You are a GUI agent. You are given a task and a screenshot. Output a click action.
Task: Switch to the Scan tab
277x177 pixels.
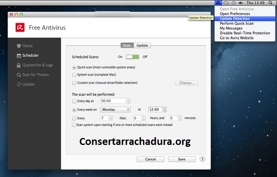point(127,45)
